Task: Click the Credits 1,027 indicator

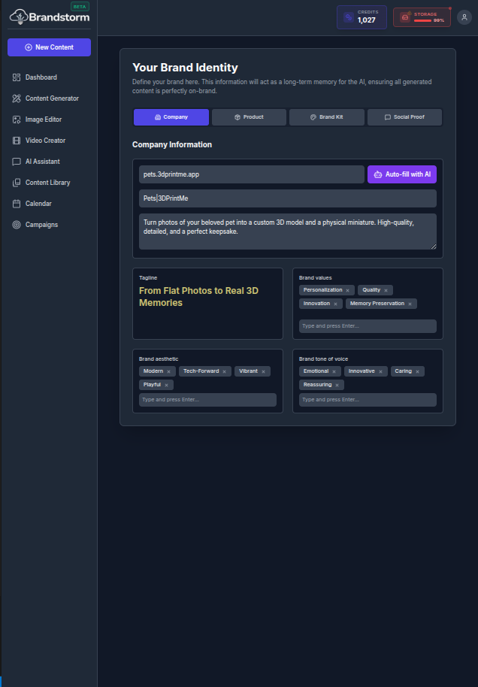Action: (x=362, y=17)
